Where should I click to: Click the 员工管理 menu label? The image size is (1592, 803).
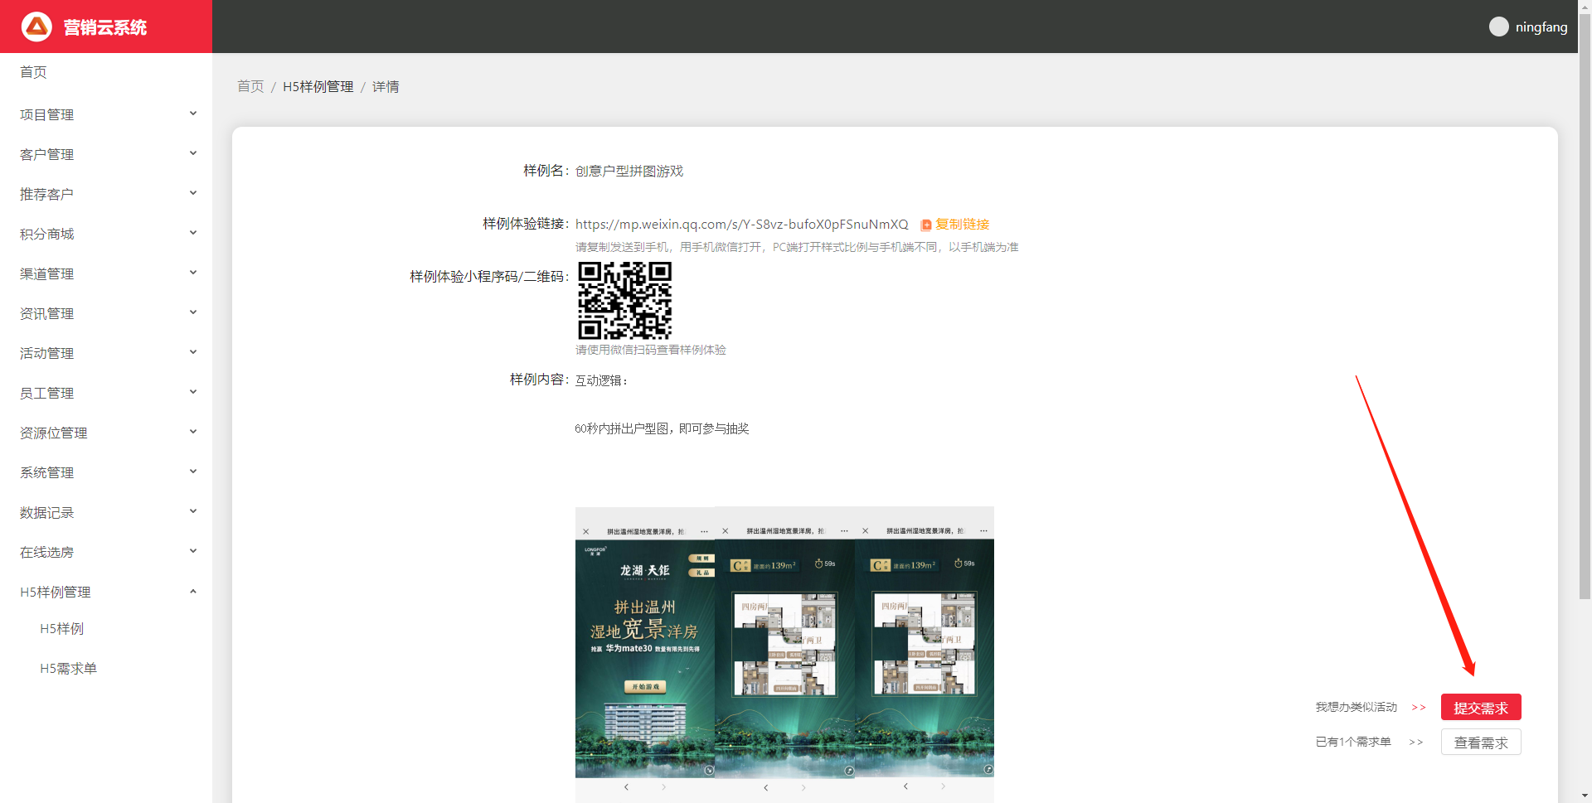point(47,393)
